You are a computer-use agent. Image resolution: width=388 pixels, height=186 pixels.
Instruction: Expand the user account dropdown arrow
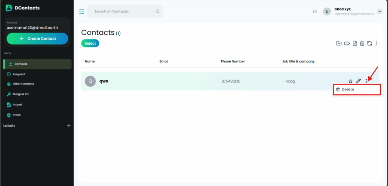(380, 11)
